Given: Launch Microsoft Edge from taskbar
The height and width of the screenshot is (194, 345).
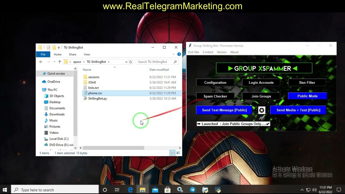Looking at the screenshot, I should [x=130, y=190].
